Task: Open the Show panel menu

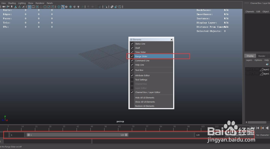Action: [x=31, y=3]
